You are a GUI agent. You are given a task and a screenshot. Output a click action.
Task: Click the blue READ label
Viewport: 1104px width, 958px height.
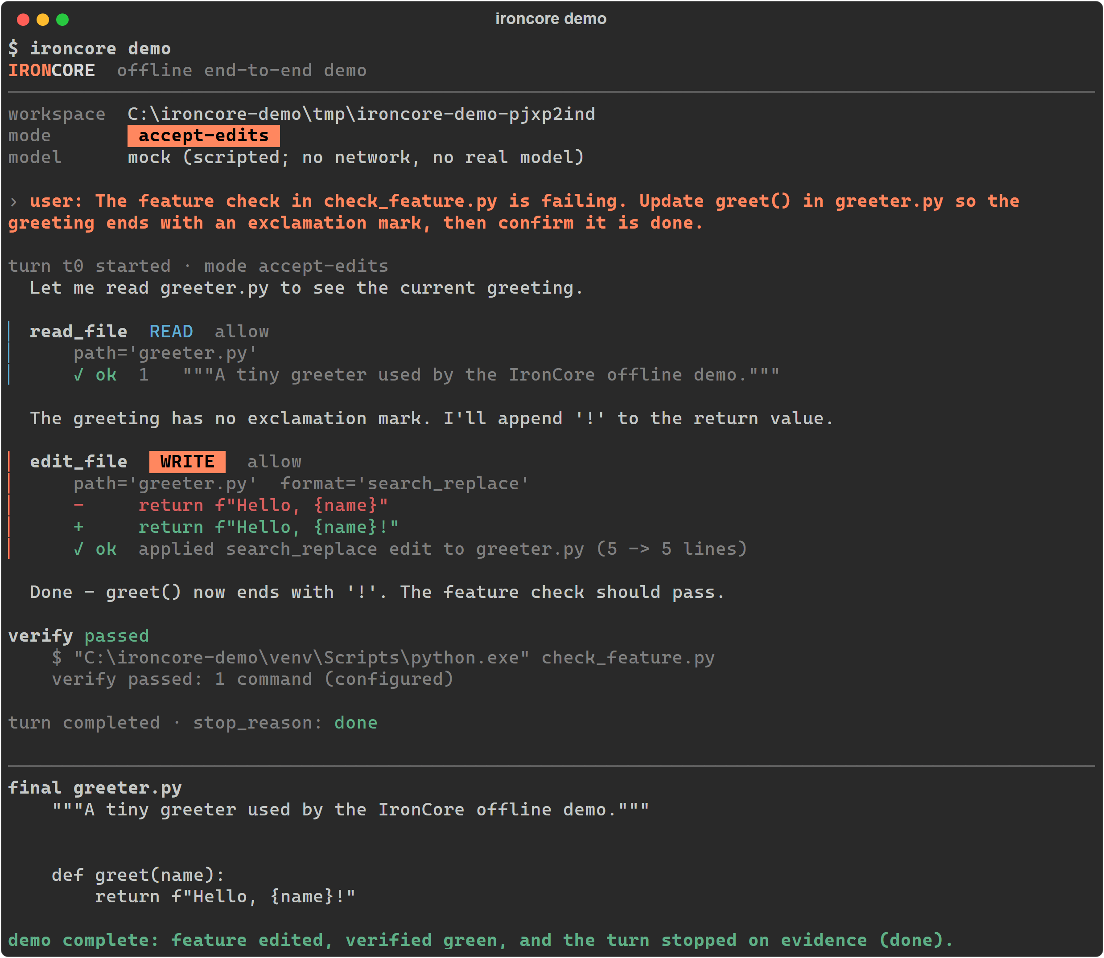(x=171, y=332)
